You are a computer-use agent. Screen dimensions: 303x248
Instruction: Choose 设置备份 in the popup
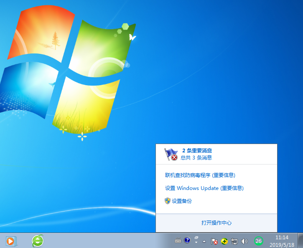click(182, 201)
